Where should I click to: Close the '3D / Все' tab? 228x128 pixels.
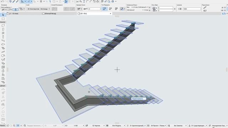(110, 14)
